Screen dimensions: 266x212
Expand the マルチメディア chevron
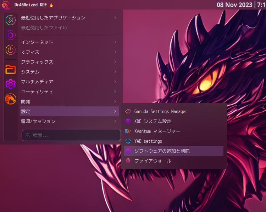pos(115,82)
